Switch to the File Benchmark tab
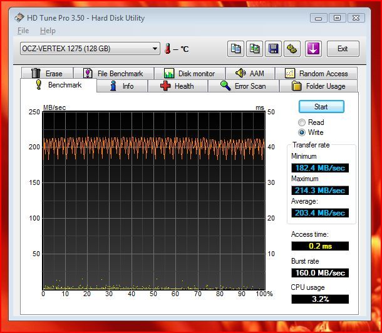Screen dimensions: 382x333 click(114, 73)
